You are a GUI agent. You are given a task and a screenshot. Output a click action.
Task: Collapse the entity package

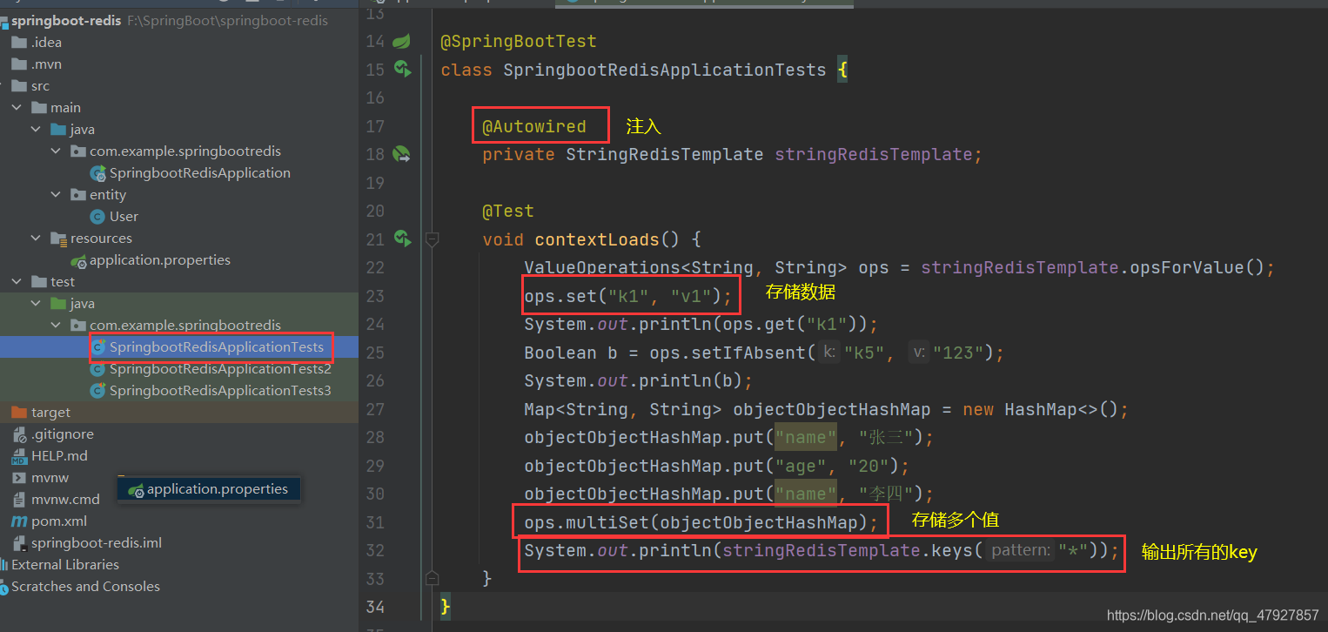(56, 195)
